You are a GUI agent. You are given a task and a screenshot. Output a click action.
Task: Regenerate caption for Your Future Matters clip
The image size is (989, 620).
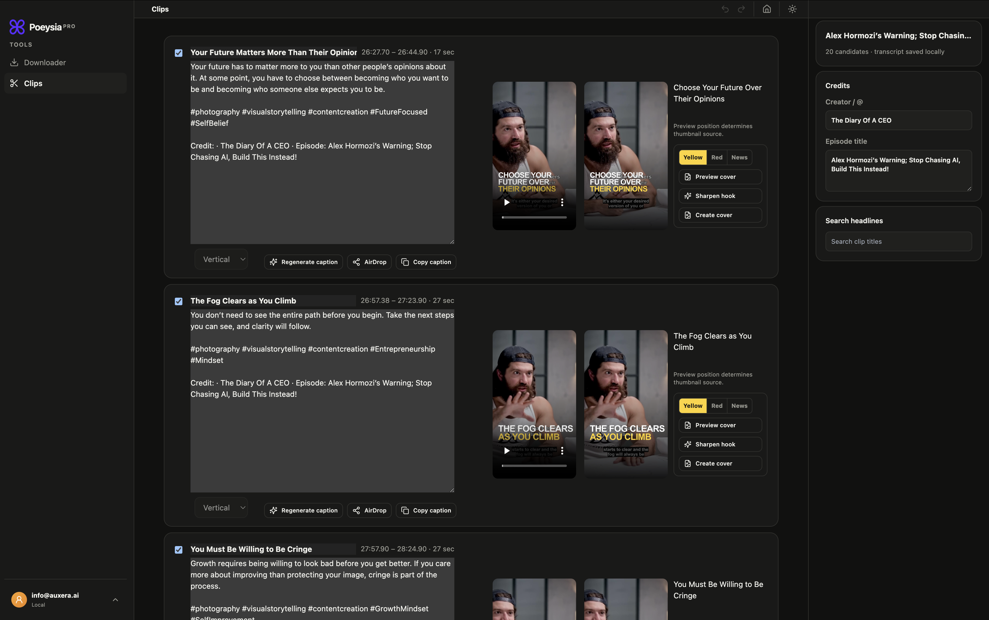click(x=304, y=262)
